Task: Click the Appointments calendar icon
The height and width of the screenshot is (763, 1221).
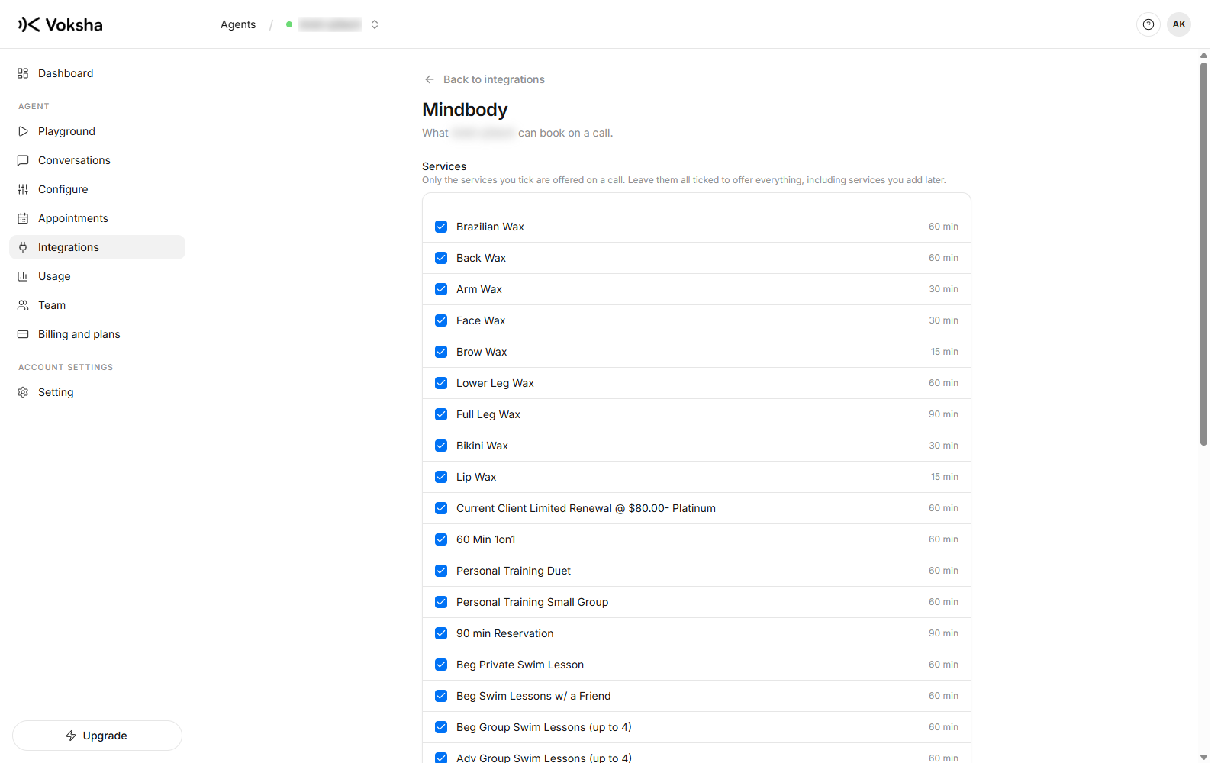Action: click(x=23, y=218)
